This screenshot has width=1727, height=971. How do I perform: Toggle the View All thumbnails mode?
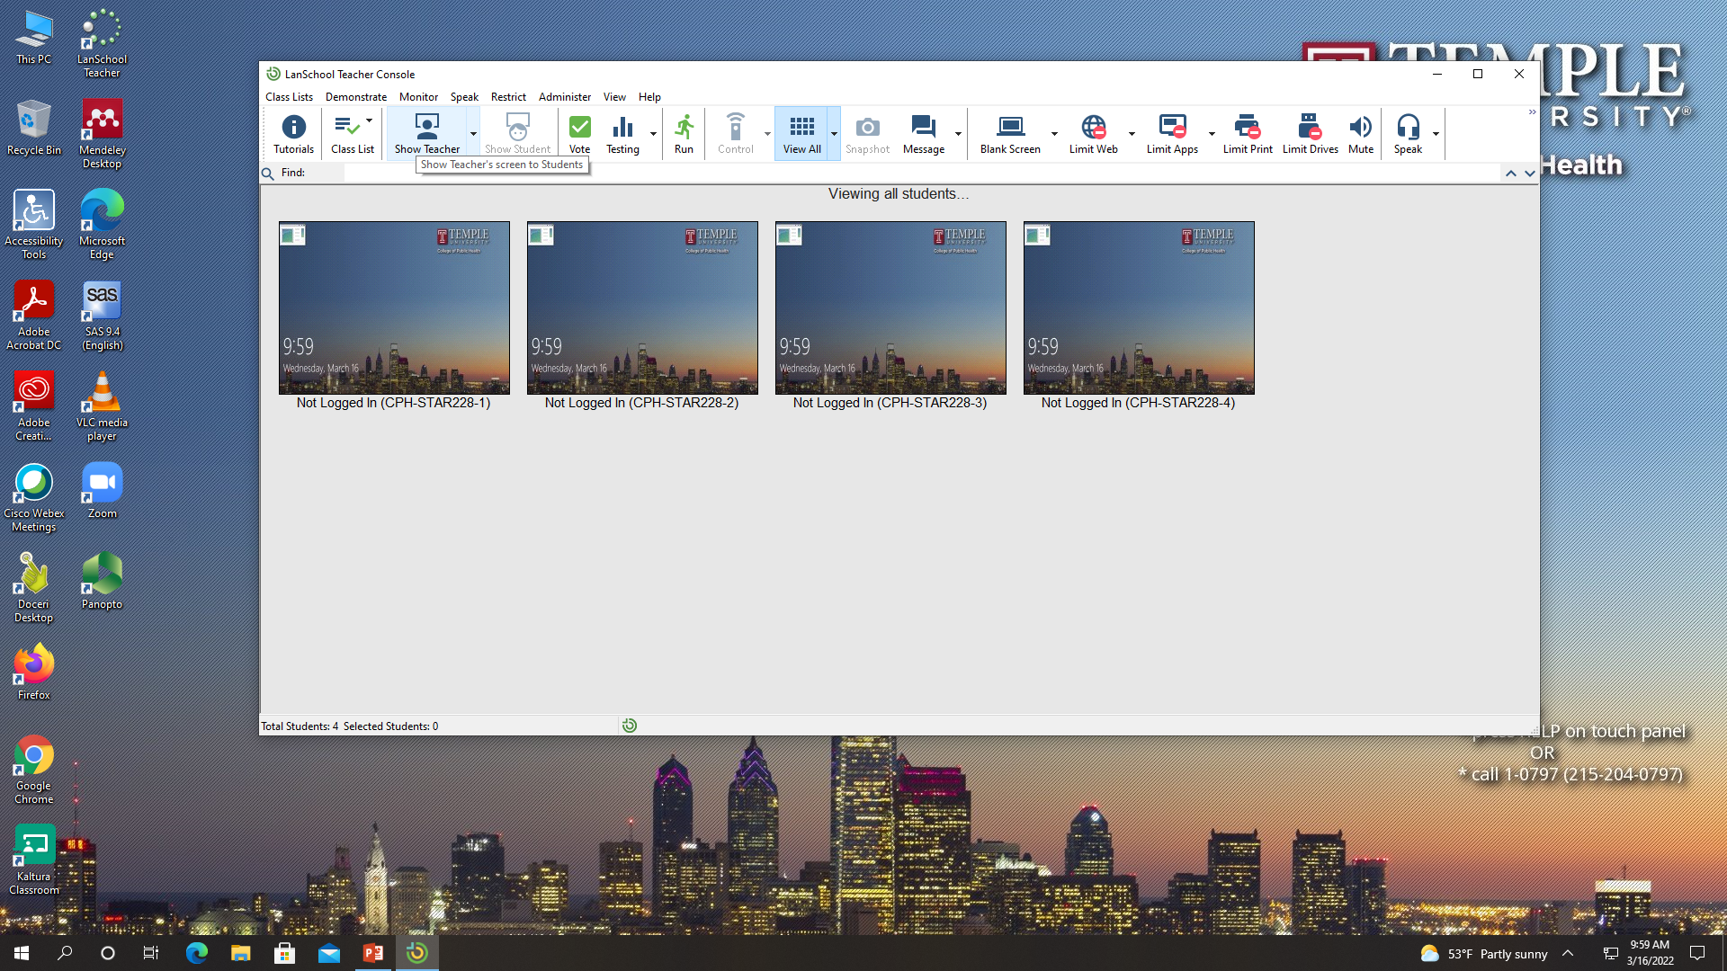801,133
